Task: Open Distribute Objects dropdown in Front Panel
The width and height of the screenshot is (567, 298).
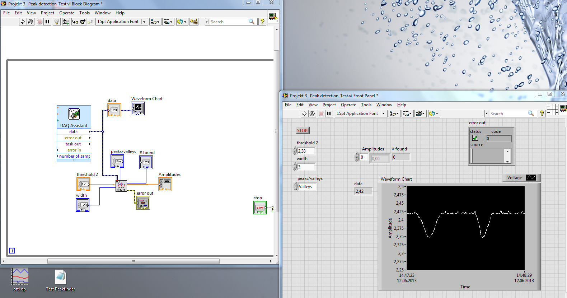Action: click(407, 113)
